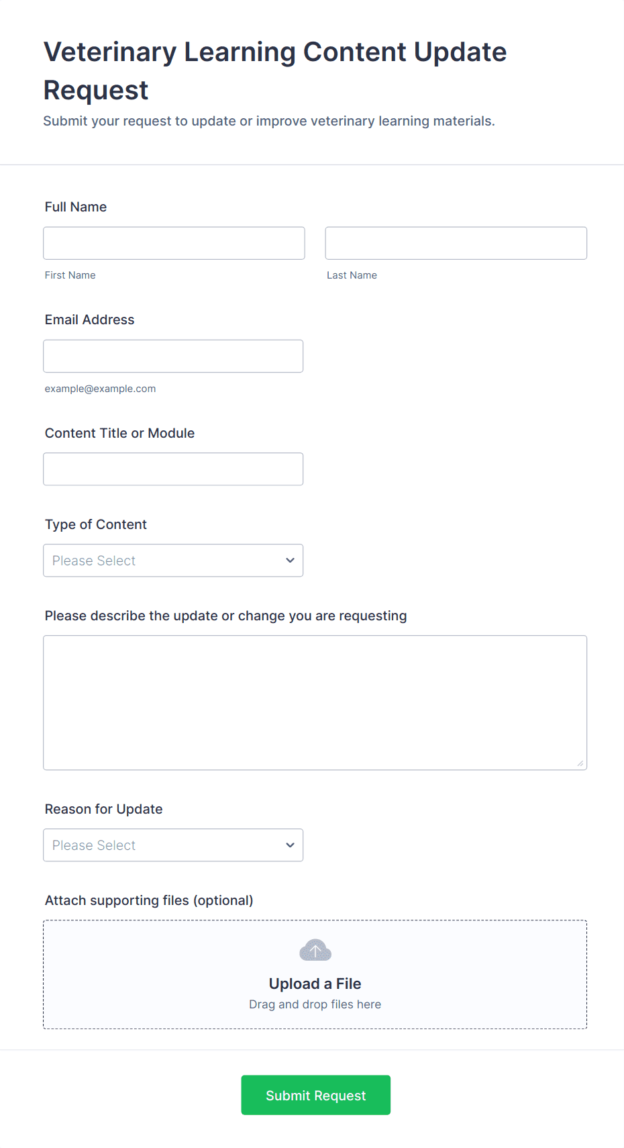The height and width of the screenshot is (1148, 624).
Task: Click the "First Name" sublabel text
Action: pos(70,275)
